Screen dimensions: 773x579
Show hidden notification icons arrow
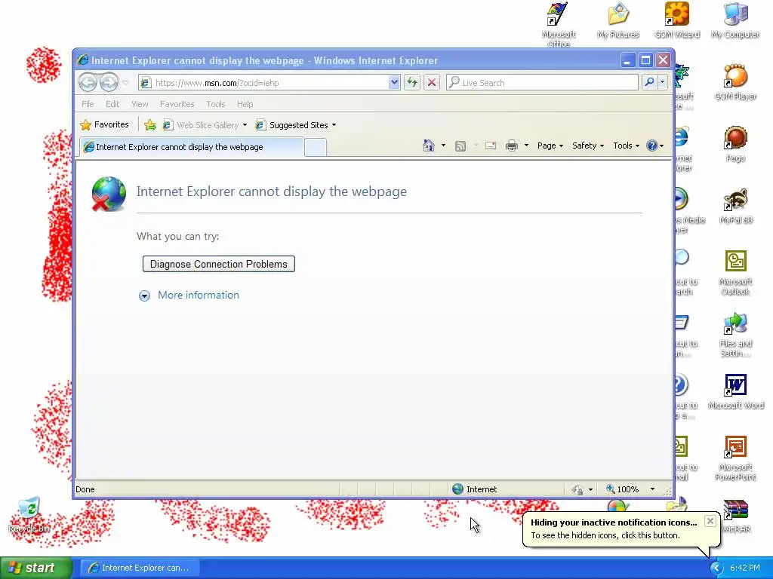coord(716,568)
